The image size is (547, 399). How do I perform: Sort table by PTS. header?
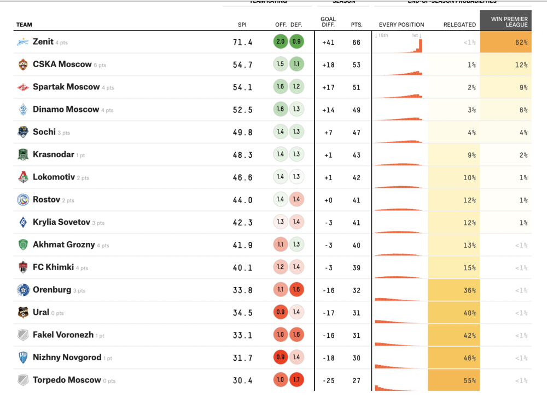pyautogui.click(x=357, y=25)
